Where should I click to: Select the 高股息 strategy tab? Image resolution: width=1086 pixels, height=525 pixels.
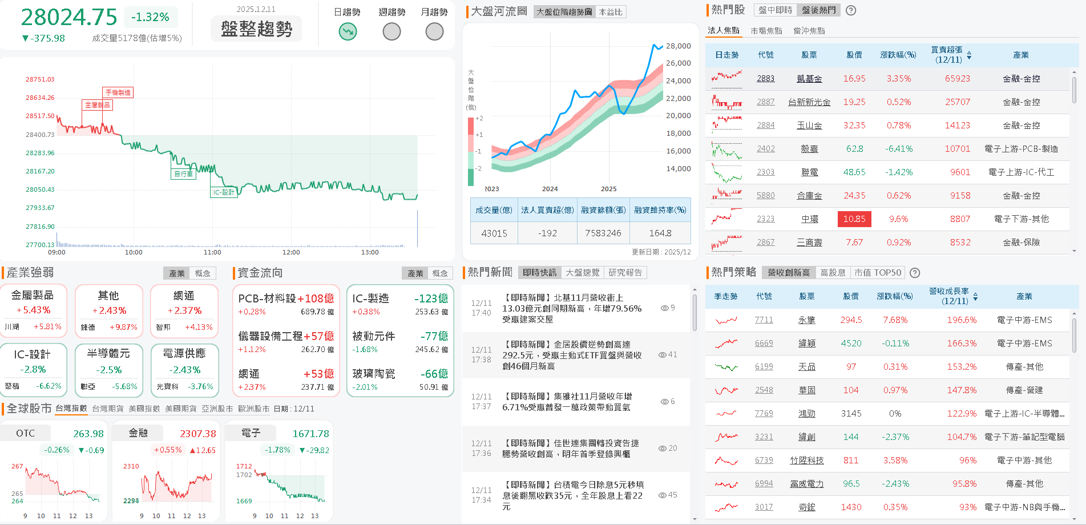point(833,273)
